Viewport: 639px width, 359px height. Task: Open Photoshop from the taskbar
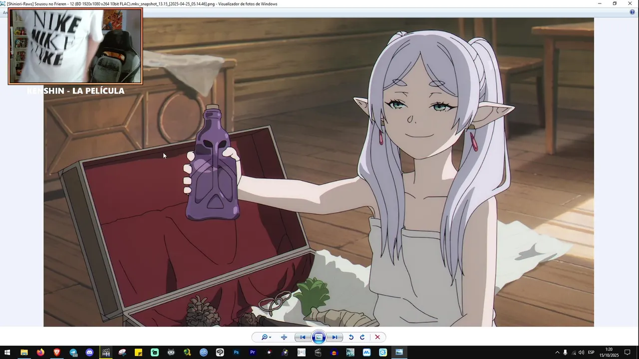(236, 352)
